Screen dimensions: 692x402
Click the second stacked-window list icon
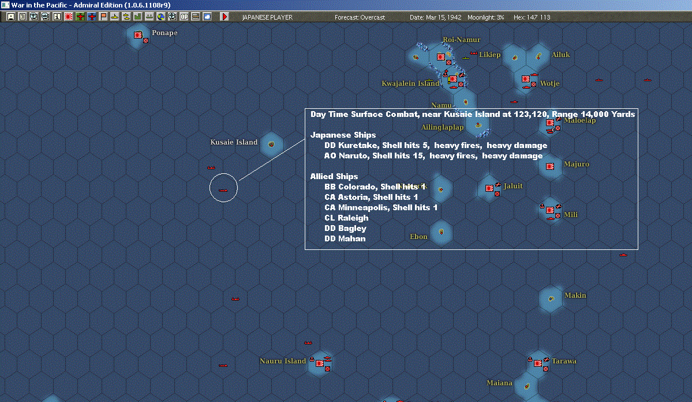point(46,17)
